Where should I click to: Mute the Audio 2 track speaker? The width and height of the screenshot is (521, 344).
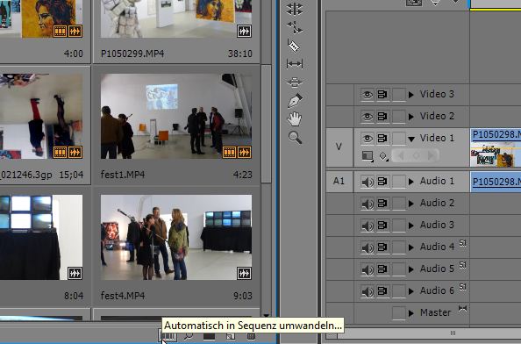click(x=368, y=204)
